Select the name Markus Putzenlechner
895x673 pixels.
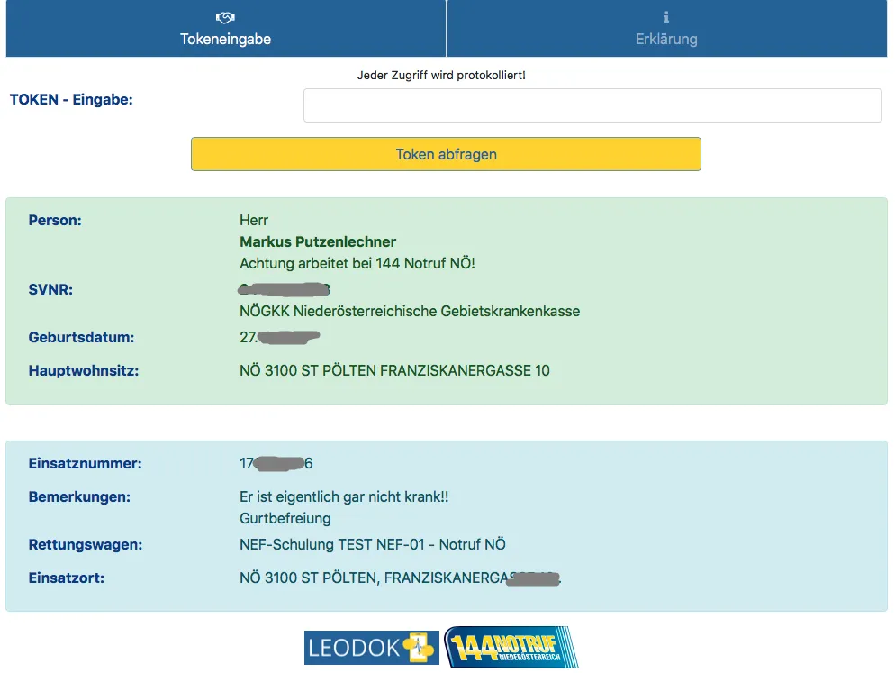pyautogui.click(x=318, y=241)
